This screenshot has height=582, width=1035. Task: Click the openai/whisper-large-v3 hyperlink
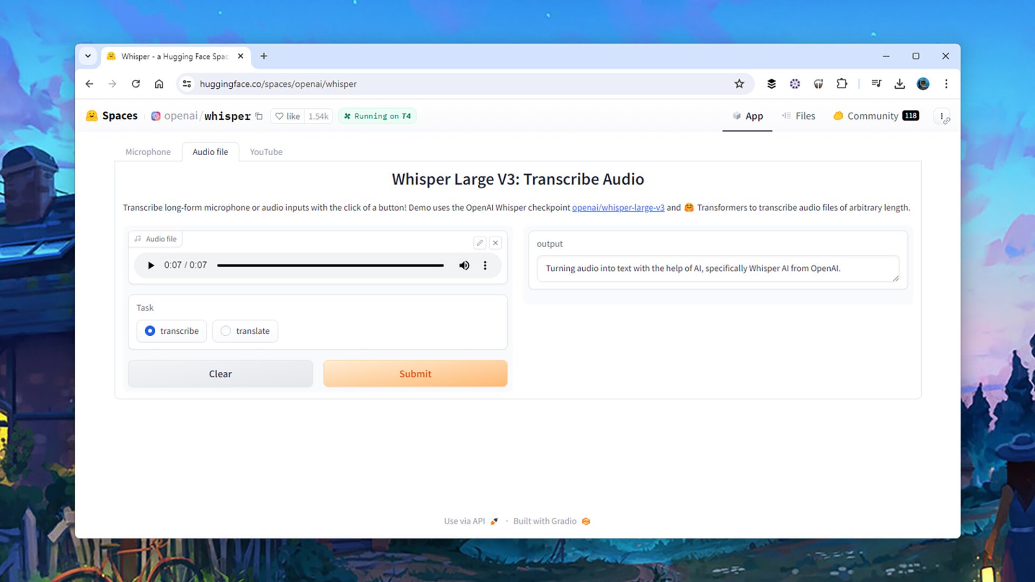(x=618, y=207)
